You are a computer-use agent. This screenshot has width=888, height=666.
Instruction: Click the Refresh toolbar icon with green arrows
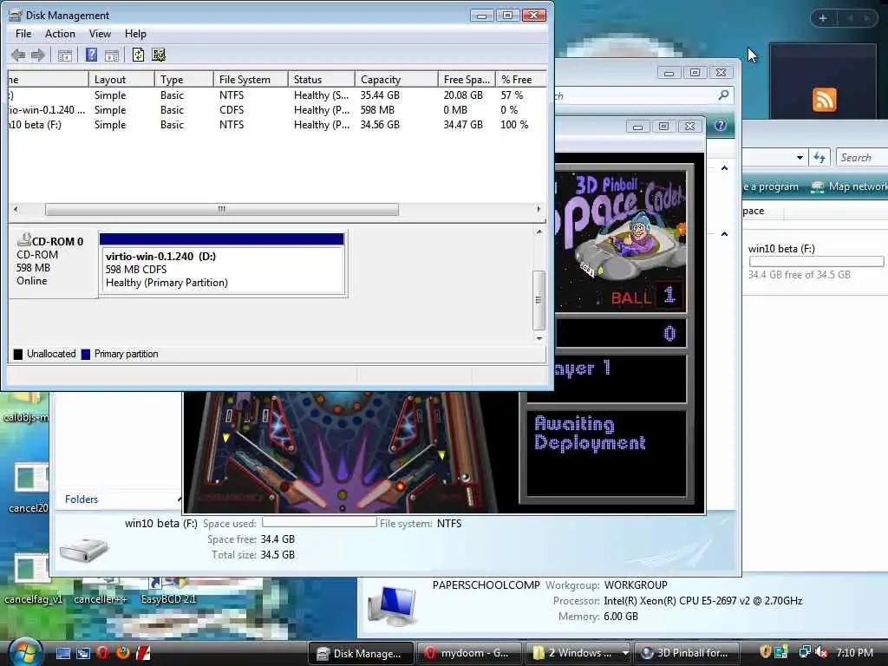click(x=138, y=55)
